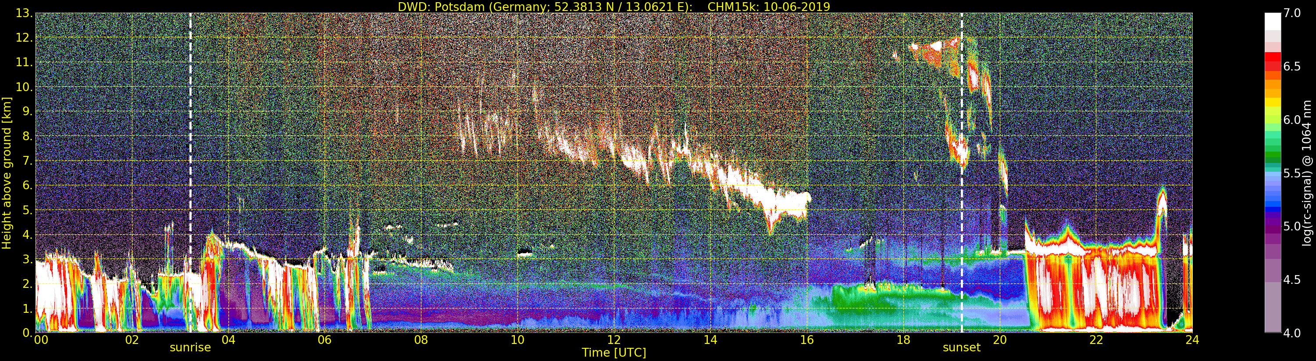Click the height axis tick '7.'
This screenshot has width=1316, height=361.
[27, 161]
